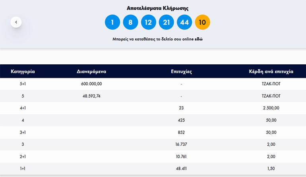Click the 600.000,00 distributed amount
Screen dimensions: 306x177
[91, 84]
